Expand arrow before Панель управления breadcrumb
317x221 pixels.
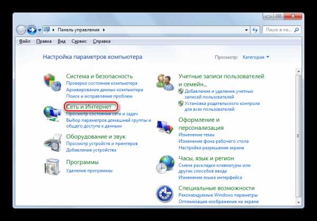point(53,30)
